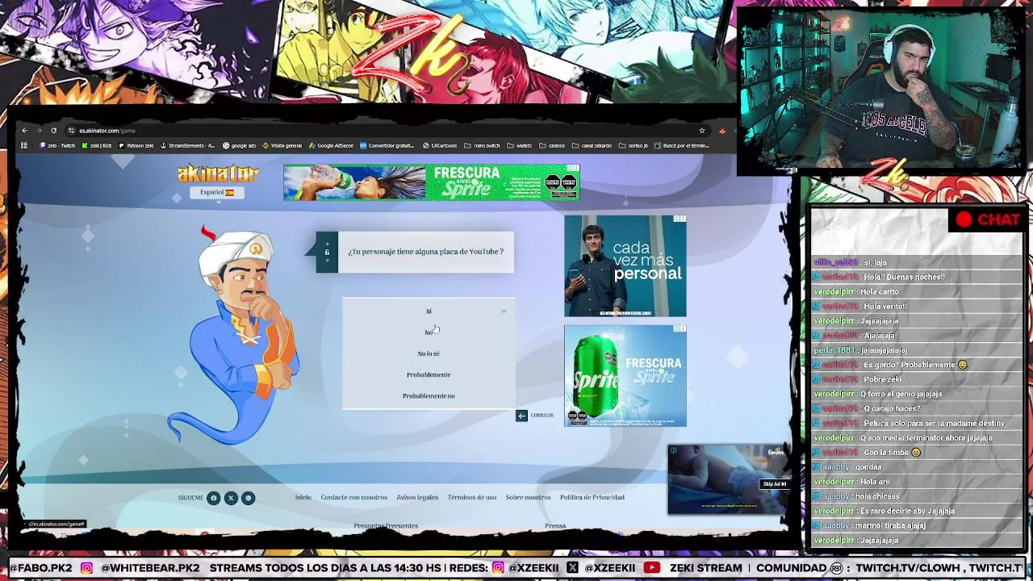Click the CORREGIR label
Screen dimensions: 1033x581
(542, 416)
